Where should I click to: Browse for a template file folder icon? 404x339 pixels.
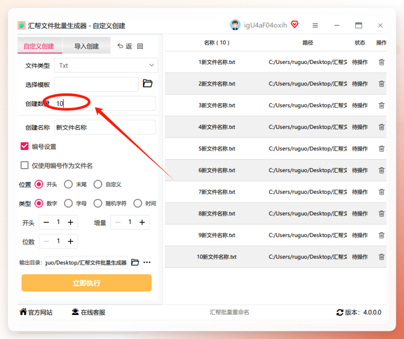point(148,83)
